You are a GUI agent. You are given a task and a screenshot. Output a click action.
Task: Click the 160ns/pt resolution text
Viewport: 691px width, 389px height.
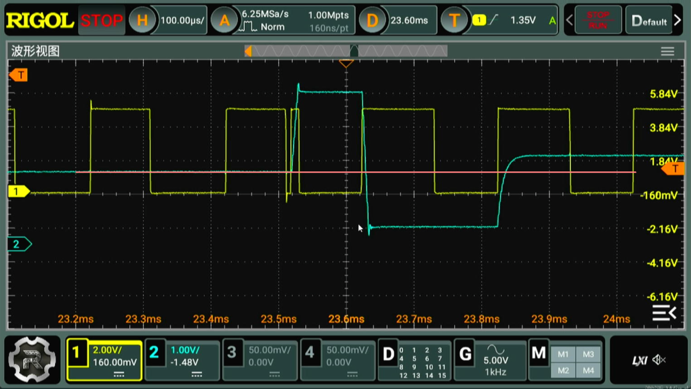click(x=329, y=29)
